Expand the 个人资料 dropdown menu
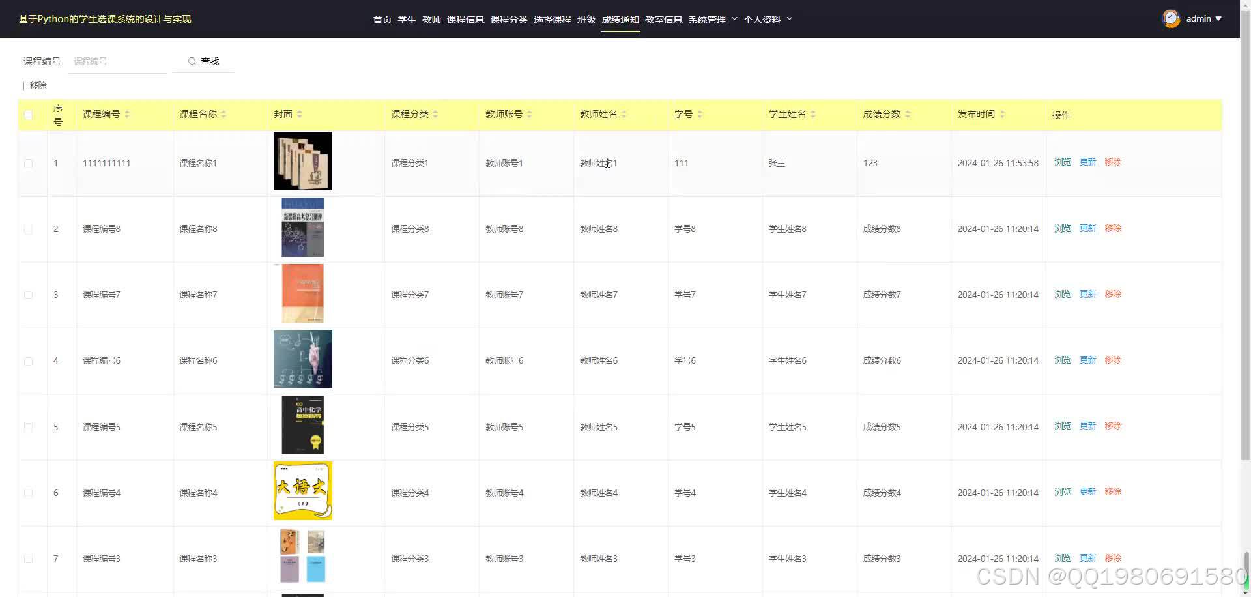Screen dimensions: 1251x597 point(768,20)
